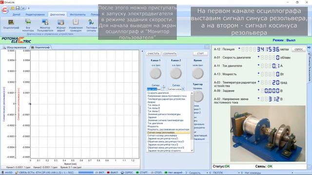The width and height of the screenshot is (312, 175).
Task: Open the Осциллограф tool in the ribbon
Action: pos(11,24)
